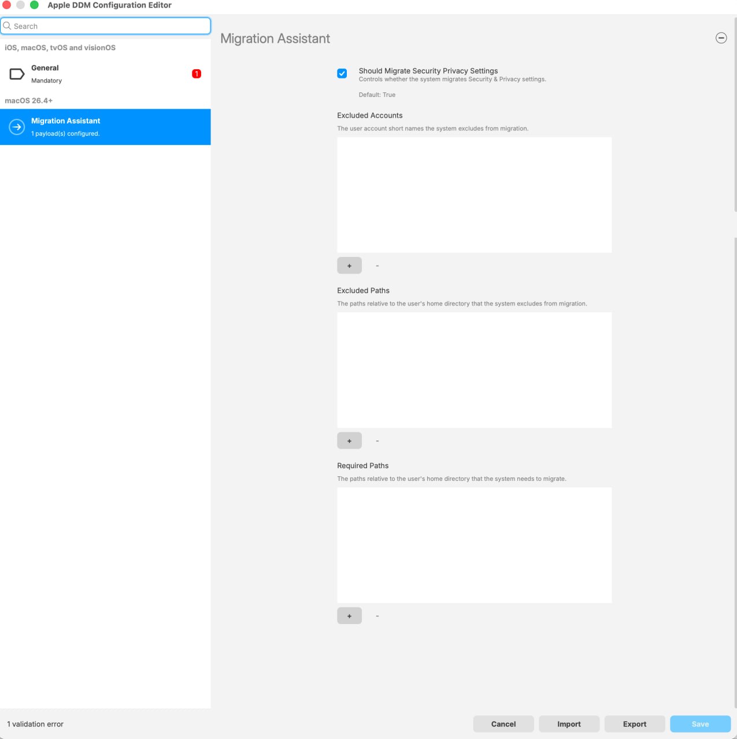This screenshot has height=739, width=737.
Task: Select the General Mandatory sidebar item
Action: [105, 74]
